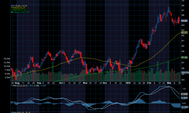189x113 pixels.
Task: Click the volume value tag on right axis
Action: pyautogui.click(x=185, y=73)
